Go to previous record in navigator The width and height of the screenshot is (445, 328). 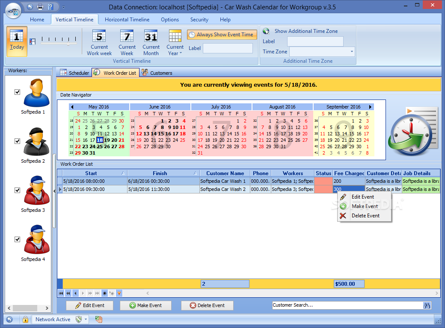tap(75, 293)
